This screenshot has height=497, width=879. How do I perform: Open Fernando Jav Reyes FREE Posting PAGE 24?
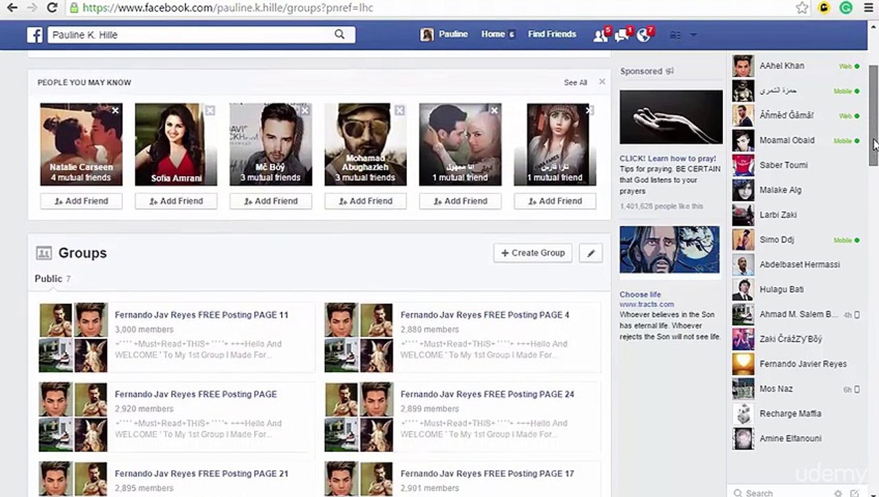coord(487,394)
